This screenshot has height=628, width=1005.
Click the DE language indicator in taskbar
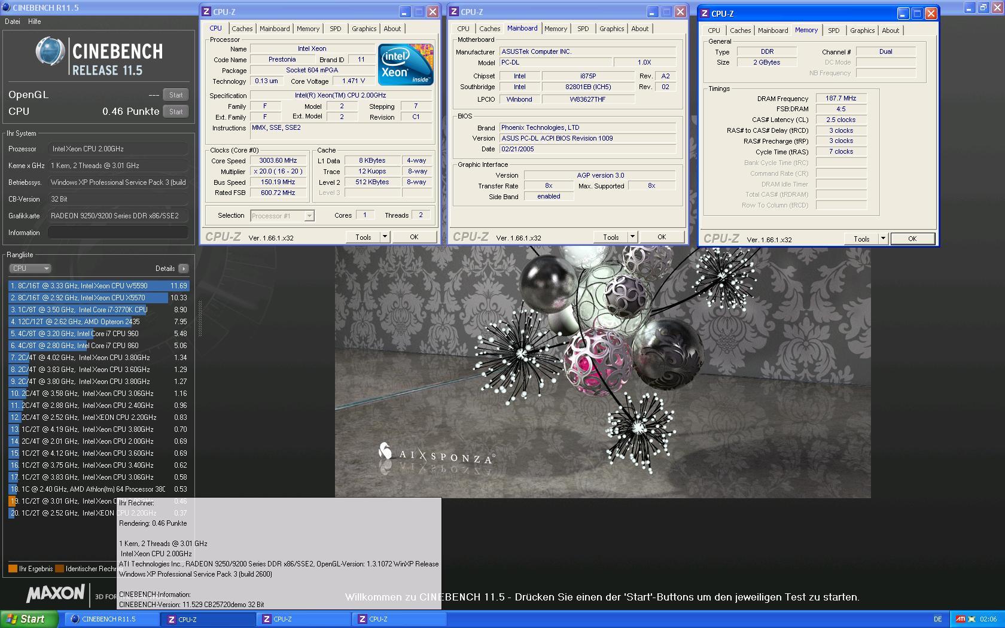pyautogui.click(x=937, y=619)
